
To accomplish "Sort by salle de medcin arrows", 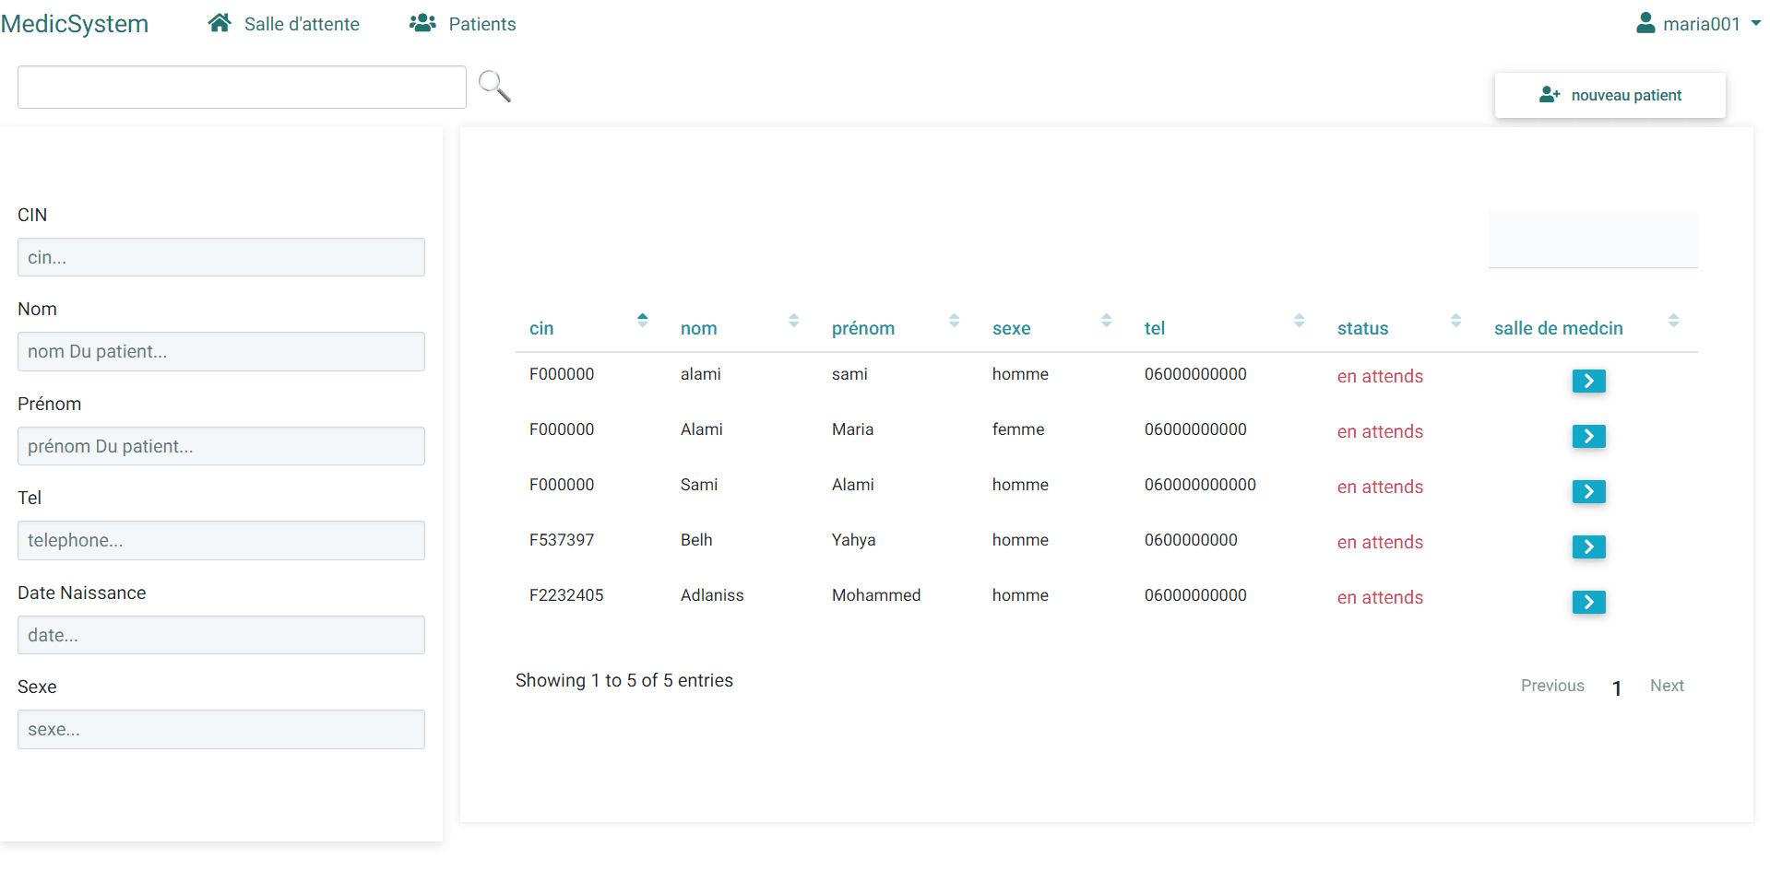I will (1673, 321).
